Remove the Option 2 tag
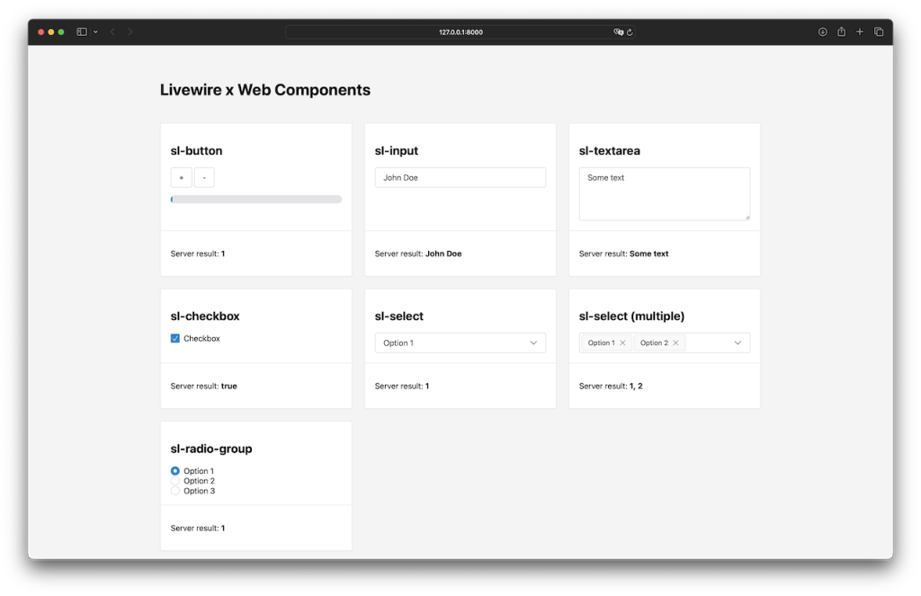This screenshot has height=596, width=921. point(675,342)
